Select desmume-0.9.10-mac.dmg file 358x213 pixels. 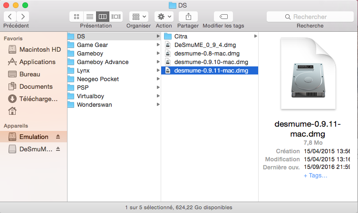coord(210,62)
